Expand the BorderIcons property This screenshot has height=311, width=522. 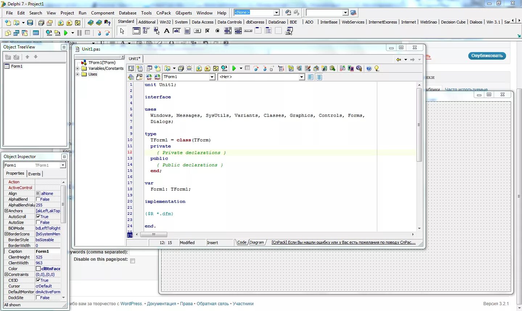point(6,234)
